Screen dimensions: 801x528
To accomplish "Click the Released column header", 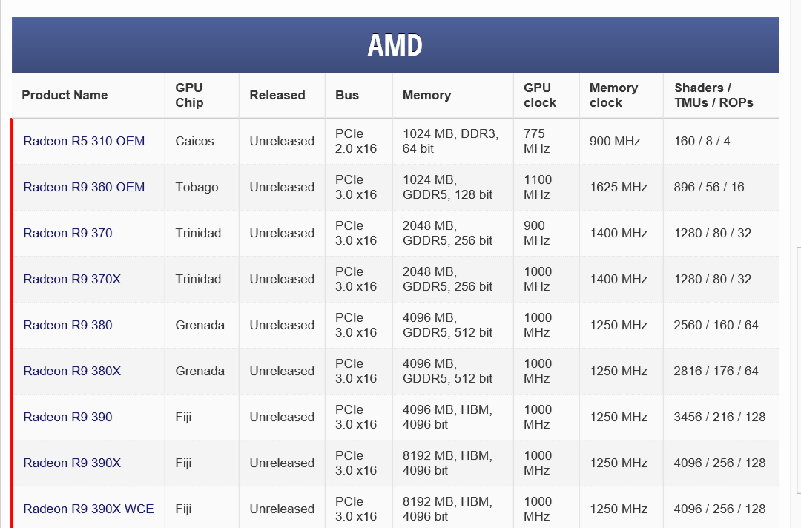I will tap(277, 95).
